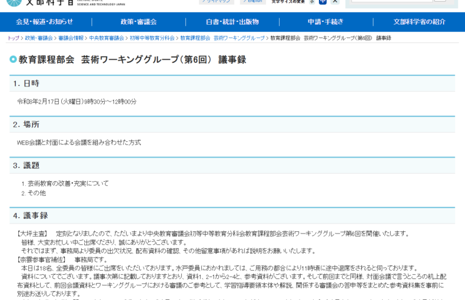Open the 会見・報道・お知らせ menu

45,22
